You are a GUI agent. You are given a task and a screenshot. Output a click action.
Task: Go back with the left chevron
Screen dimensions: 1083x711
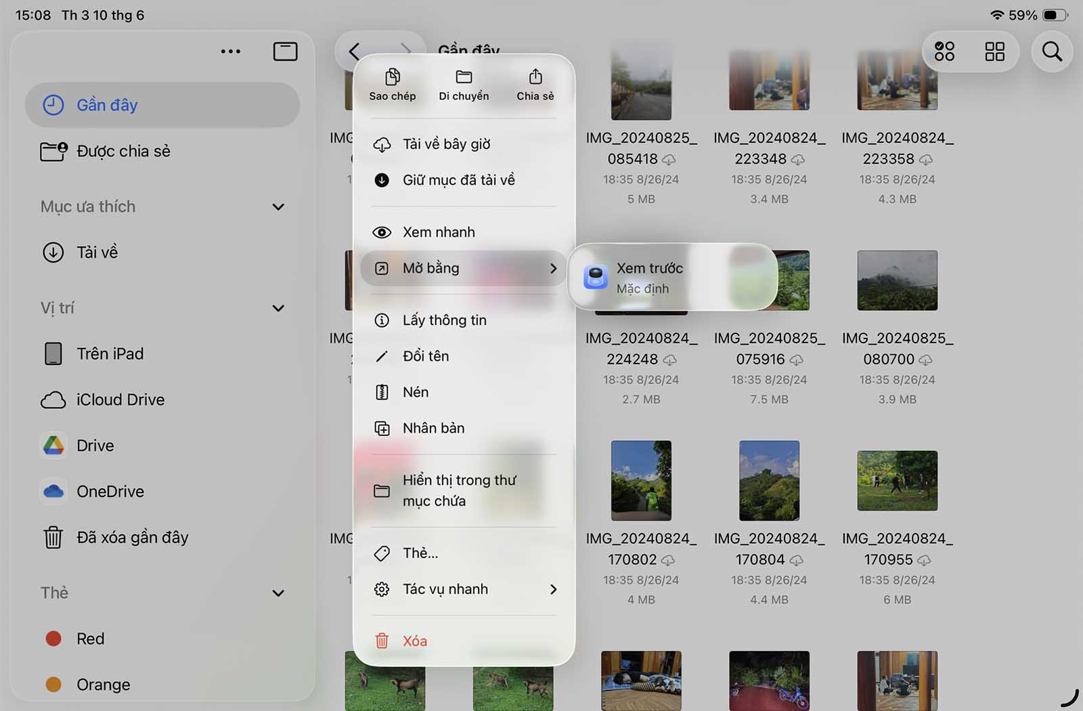(355, 51)
